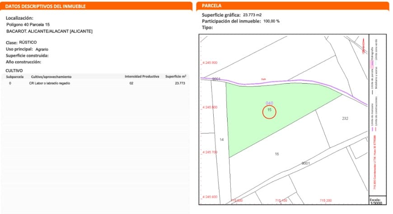
Task: Click the Escala 1/3000 box
Action: coord(375,201)
